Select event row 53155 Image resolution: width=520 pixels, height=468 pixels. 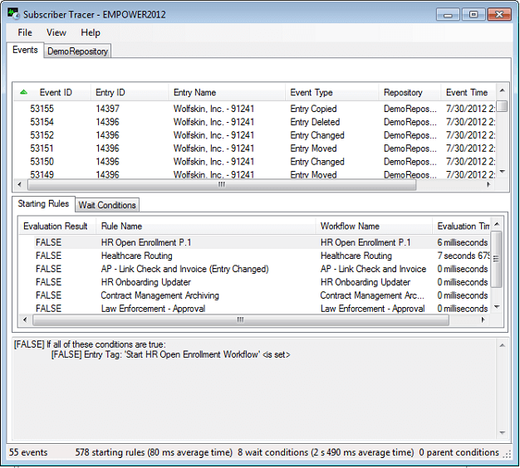(x=254, y=109)
